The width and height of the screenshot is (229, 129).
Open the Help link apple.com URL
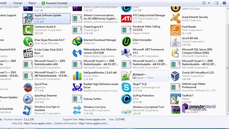click(x=39, y=123)
